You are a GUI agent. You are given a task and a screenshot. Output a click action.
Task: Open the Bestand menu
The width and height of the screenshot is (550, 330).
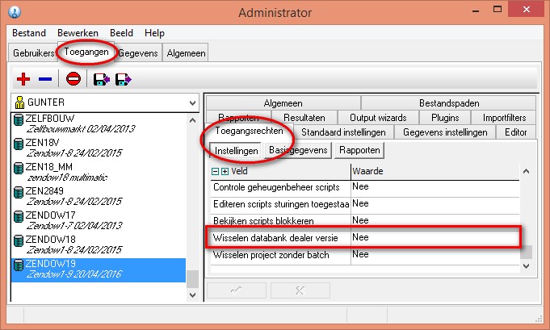[x=29, y=33]
